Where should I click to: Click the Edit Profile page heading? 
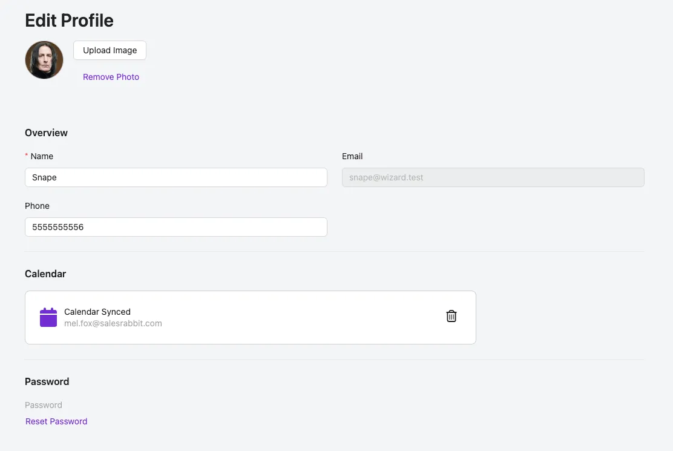pos(69,21)
